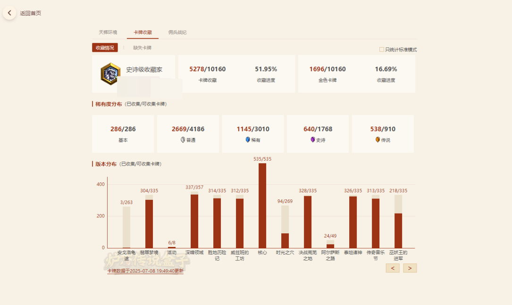Click the card data update time link
This screenshot has height=305, width=512.
click(x=145, y=271)
